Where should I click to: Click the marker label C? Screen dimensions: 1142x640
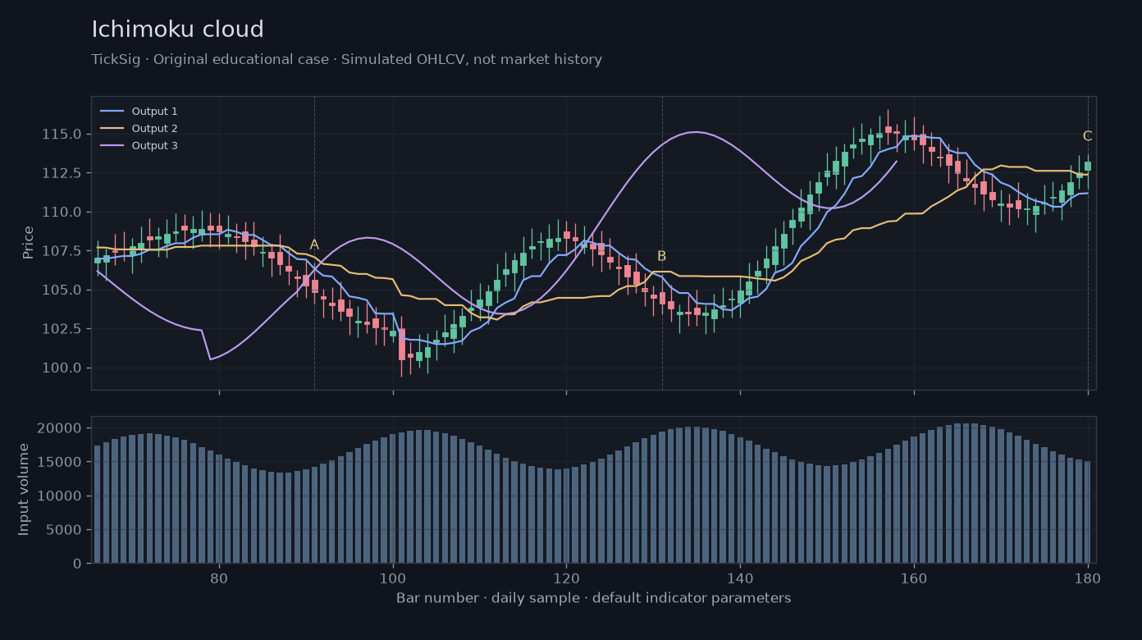(x=1088, y=136)
